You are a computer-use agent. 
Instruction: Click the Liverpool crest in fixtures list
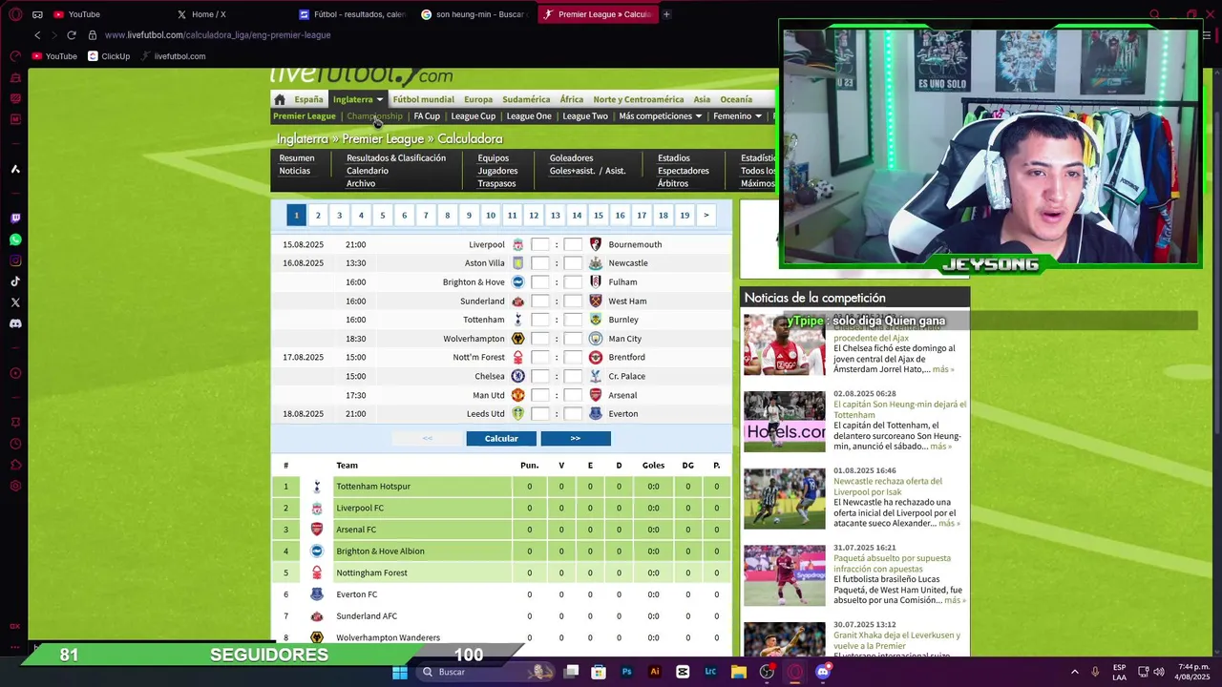click(517, 244)
